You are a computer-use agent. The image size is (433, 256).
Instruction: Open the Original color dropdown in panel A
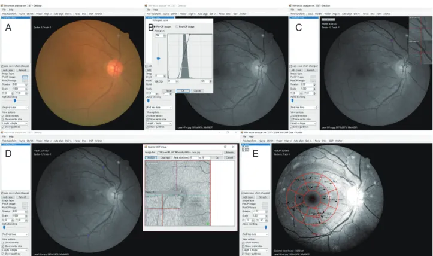[15, 108]
